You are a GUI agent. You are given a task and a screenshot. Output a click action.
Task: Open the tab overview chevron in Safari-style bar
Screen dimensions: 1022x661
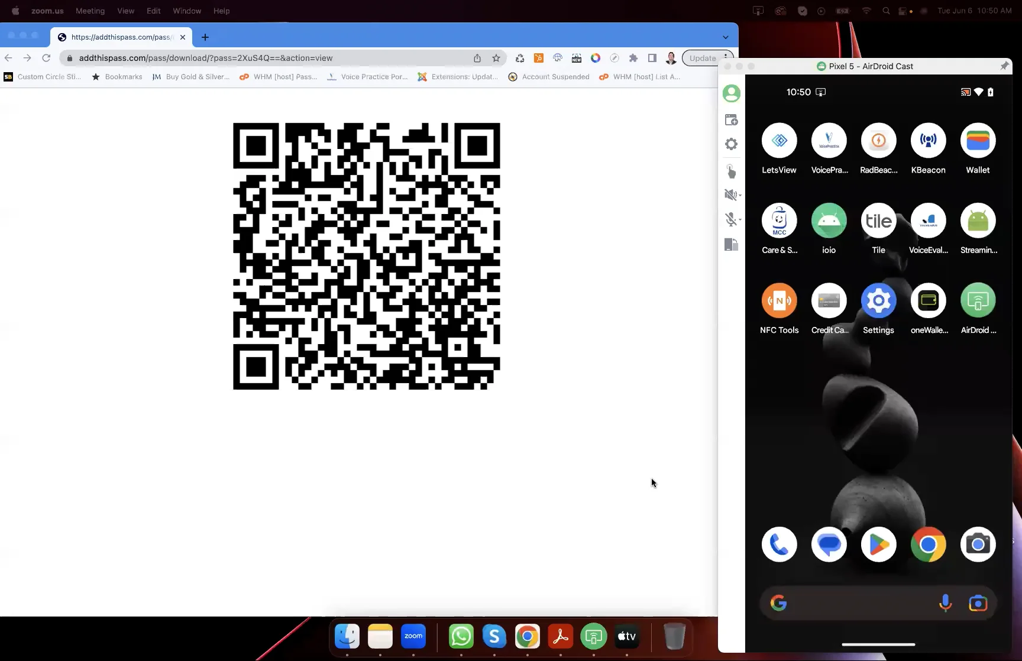[726, 37]
